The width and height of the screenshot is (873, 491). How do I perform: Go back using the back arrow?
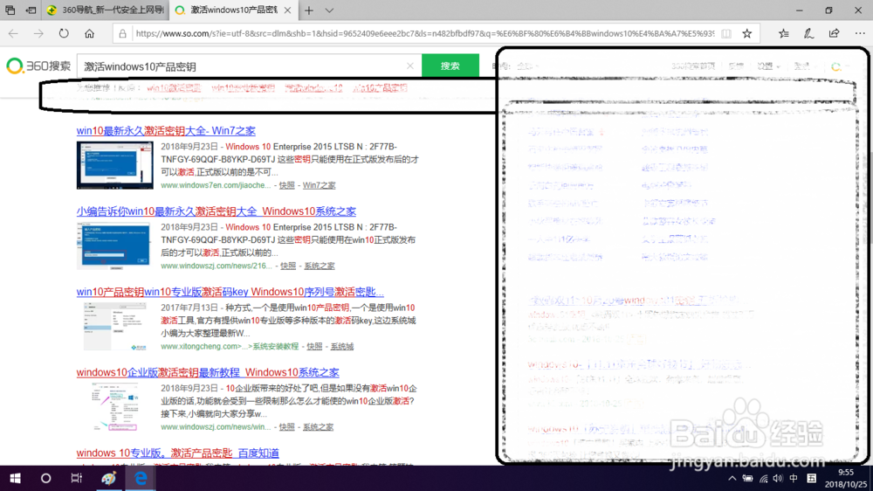[x=13, y=33]
